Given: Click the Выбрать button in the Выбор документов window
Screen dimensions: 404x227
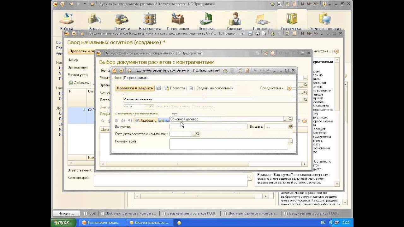Looking at the screenshot, I should (146, 121).
